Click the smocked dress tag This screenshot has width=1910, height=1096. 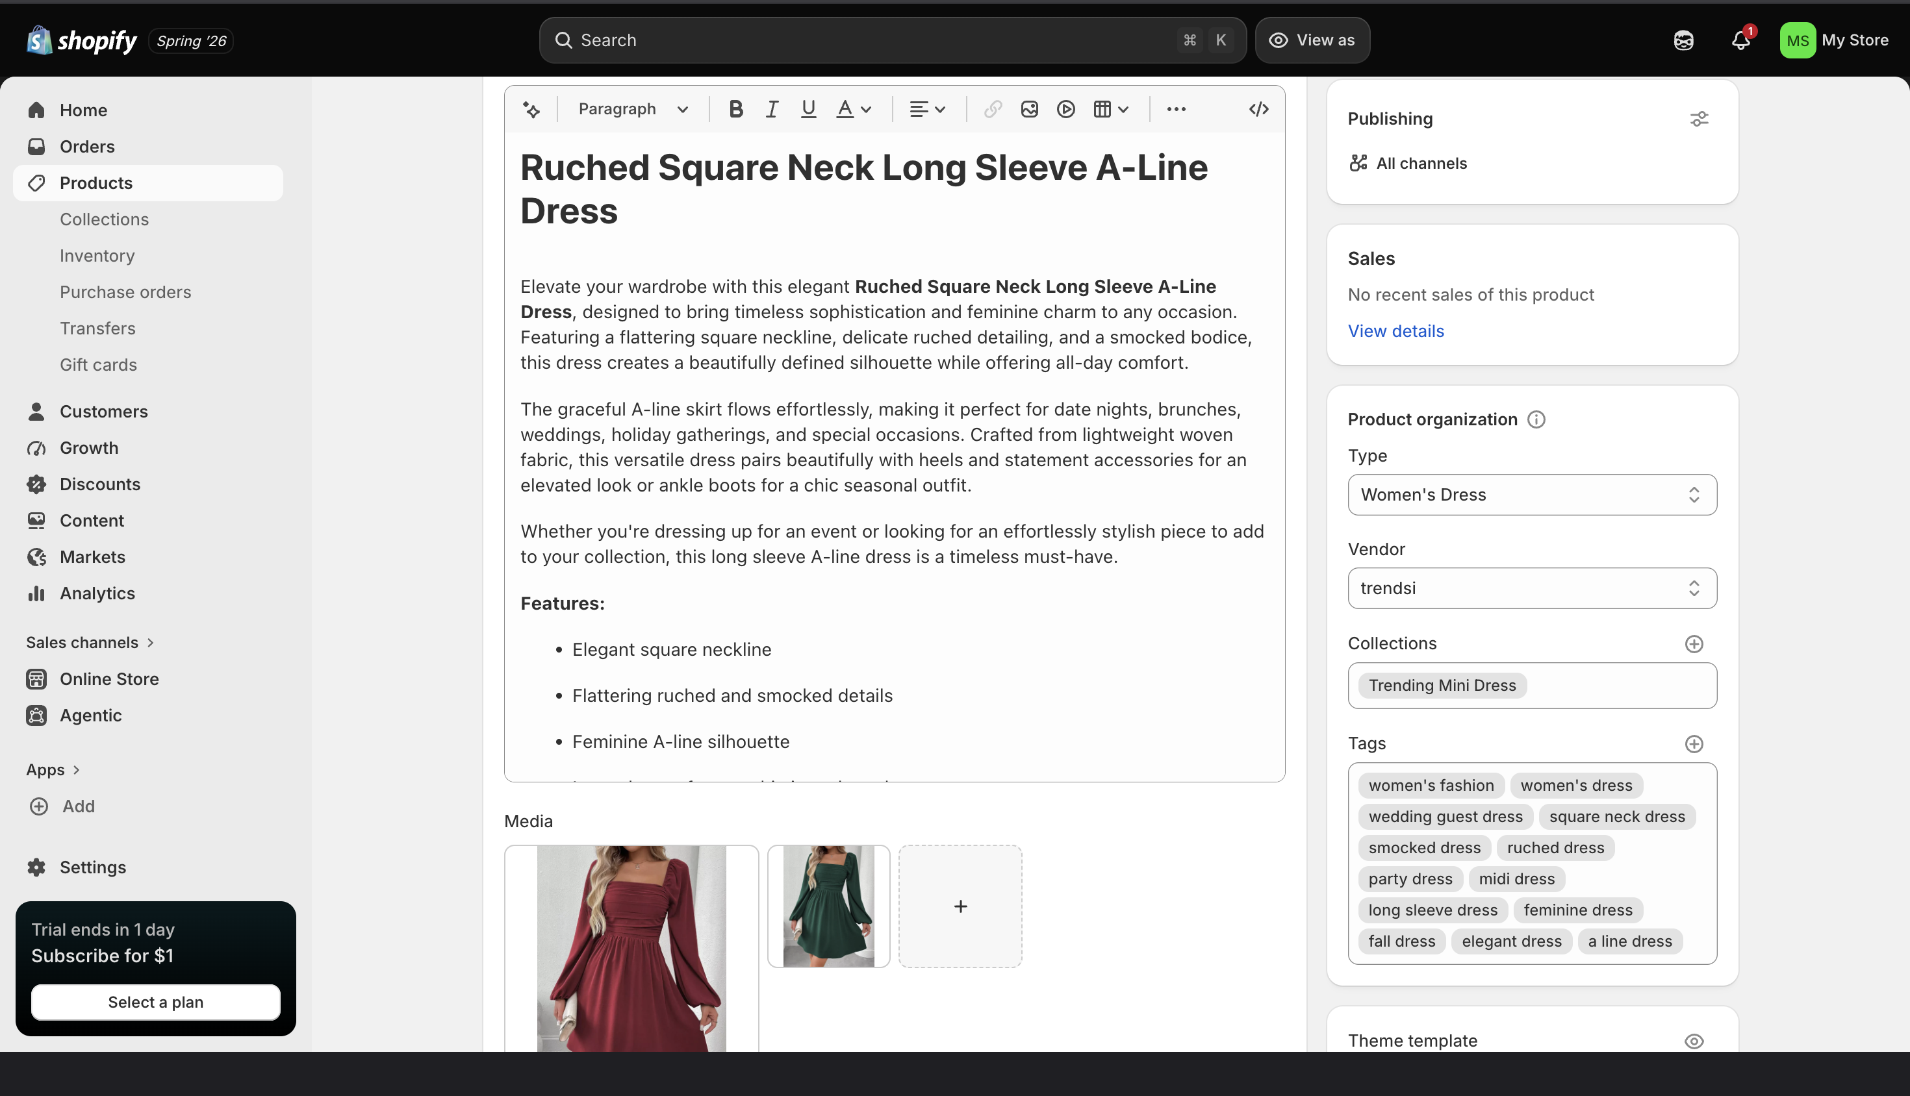(1424, 847)
